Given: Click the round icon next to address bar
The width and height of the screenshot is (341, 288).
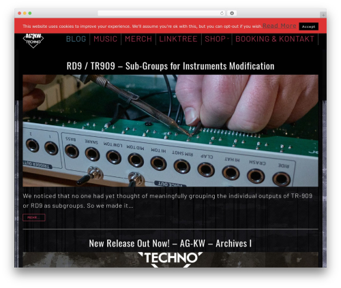Looking at the screenshot, I should click(232, 13).
